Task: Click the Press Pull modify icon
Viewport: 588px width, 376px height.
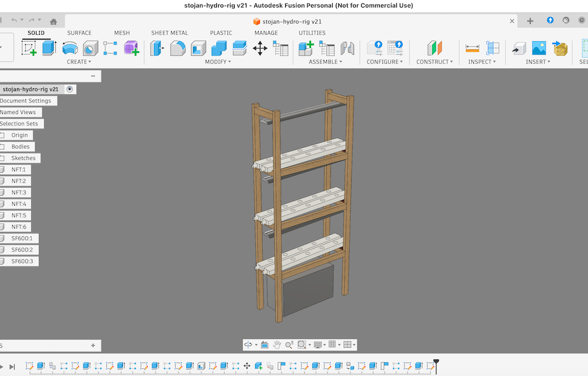Action: pos(157,48)
